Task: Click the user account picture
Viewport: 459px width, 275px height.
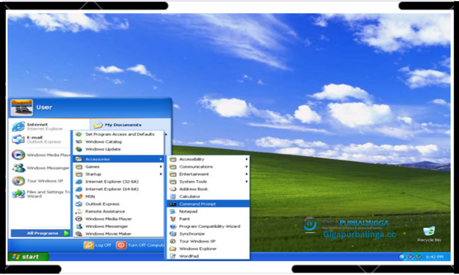Action: click(21, 107)
